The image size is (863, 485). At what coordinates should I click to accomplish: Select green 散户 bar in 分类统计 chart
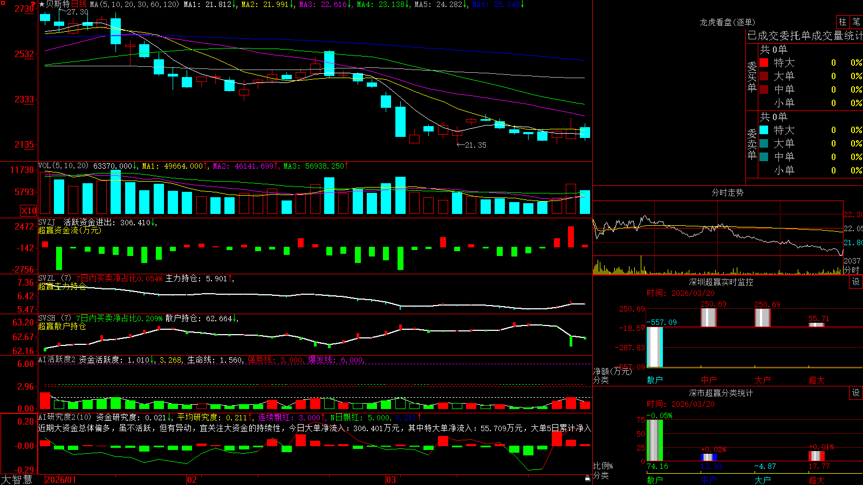pos(655,440)
